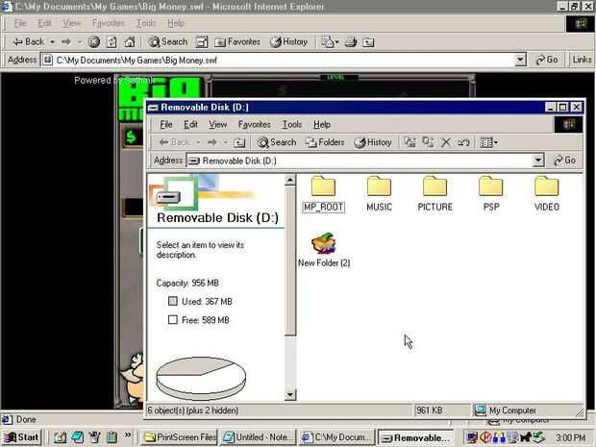Click History in Removable Disk toolbar
This screenshot has height=447, width=596.
373,142
